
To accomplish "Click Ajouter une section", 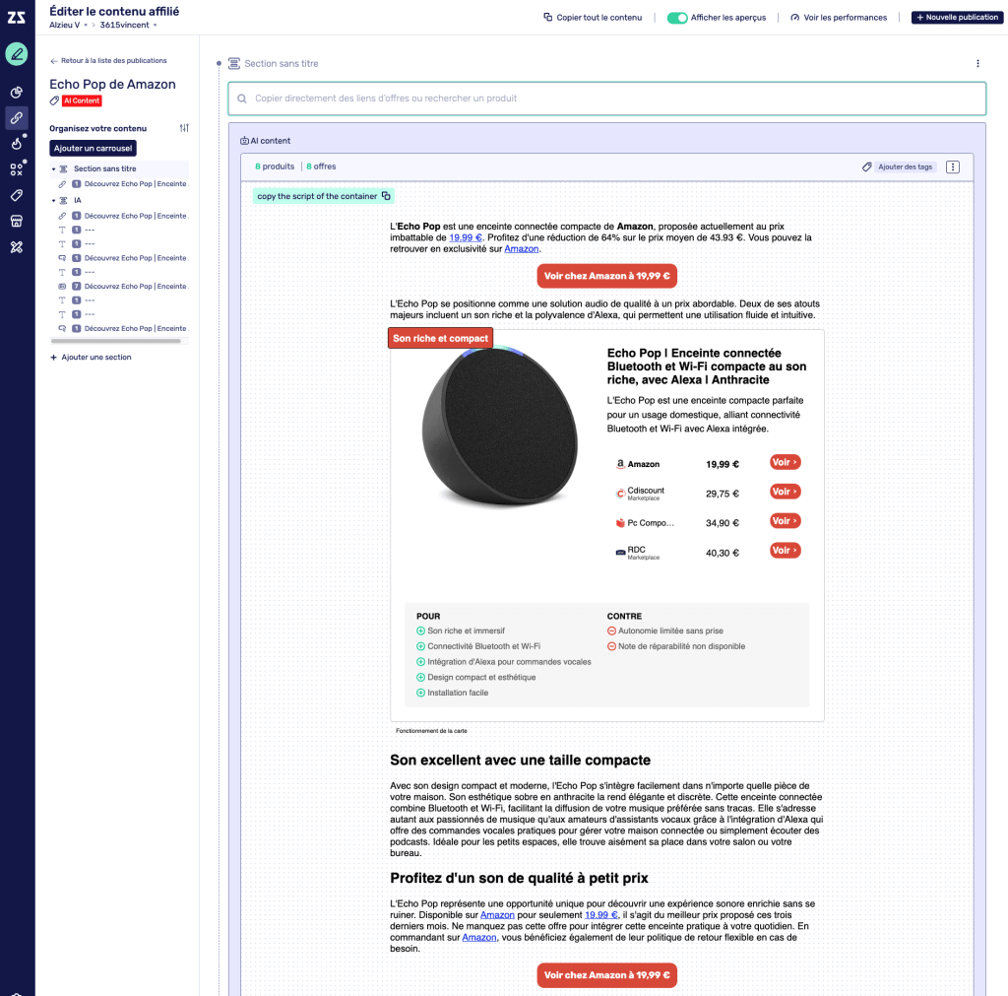I will [x=91, y=357].
